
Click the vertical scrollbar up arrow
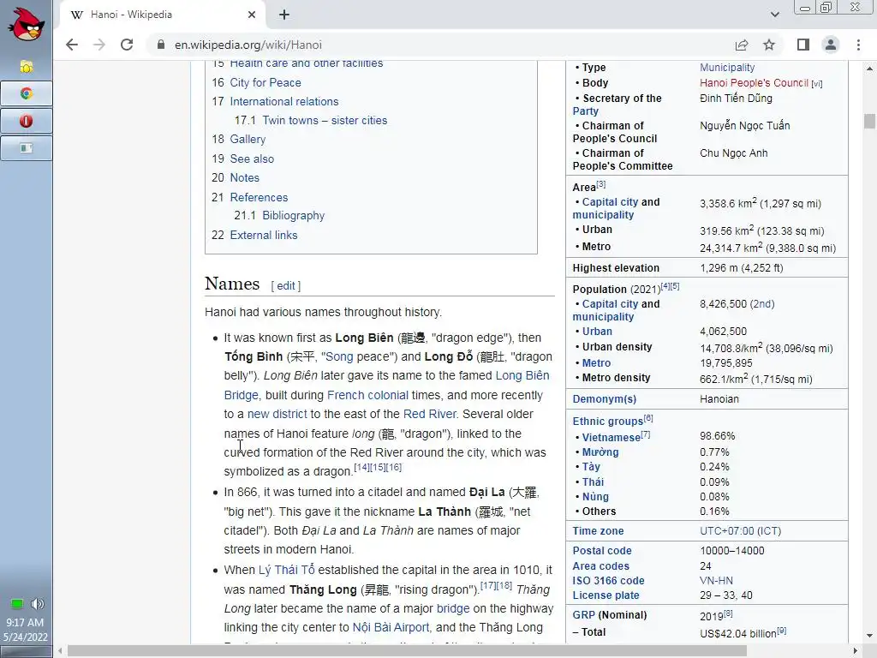tap(869, 69)
